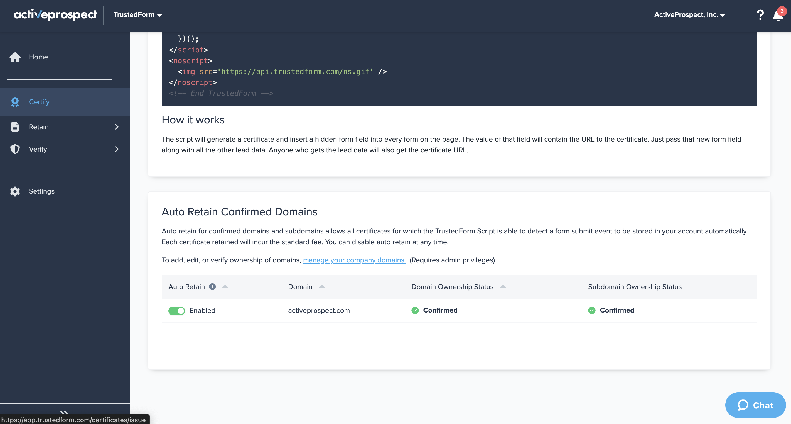Click the Auto Retain Confirmed Domains heading
Image resolution: width=791 pixels, height=424 pixels.
[x=240, y=212]
